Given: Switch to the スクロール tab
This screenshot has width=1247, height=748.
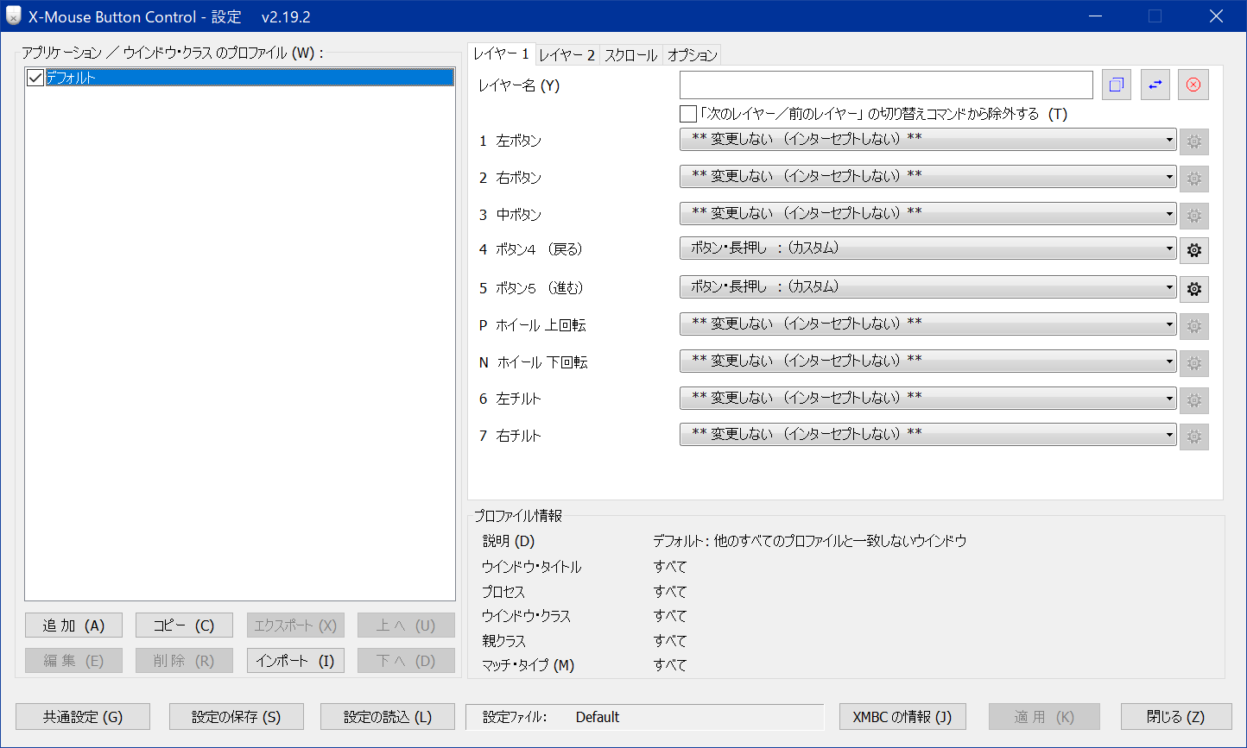Looking at the screenshot, I should [x=631, y=55].
